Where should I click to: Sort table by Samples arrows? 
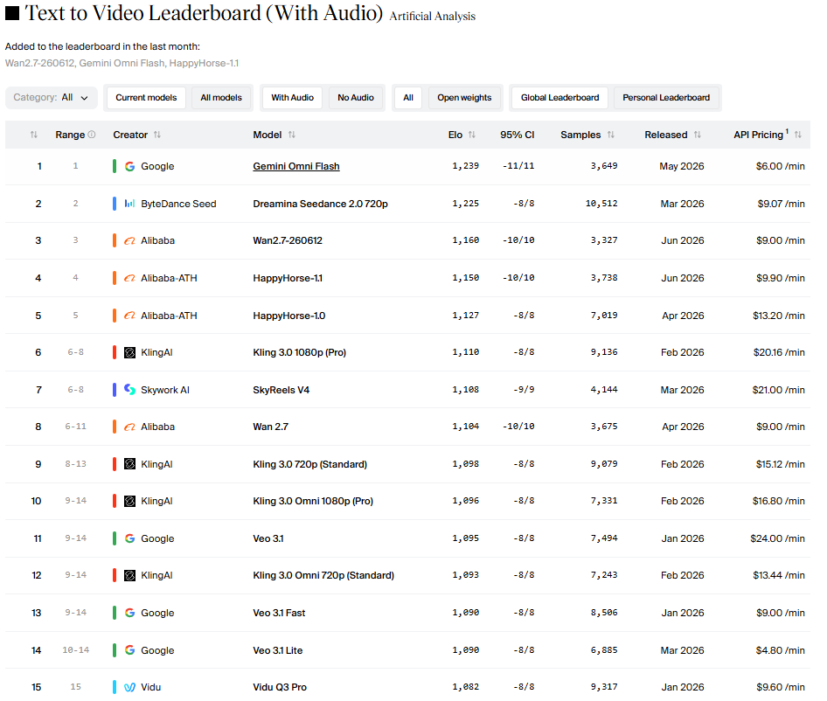(611, 135)
